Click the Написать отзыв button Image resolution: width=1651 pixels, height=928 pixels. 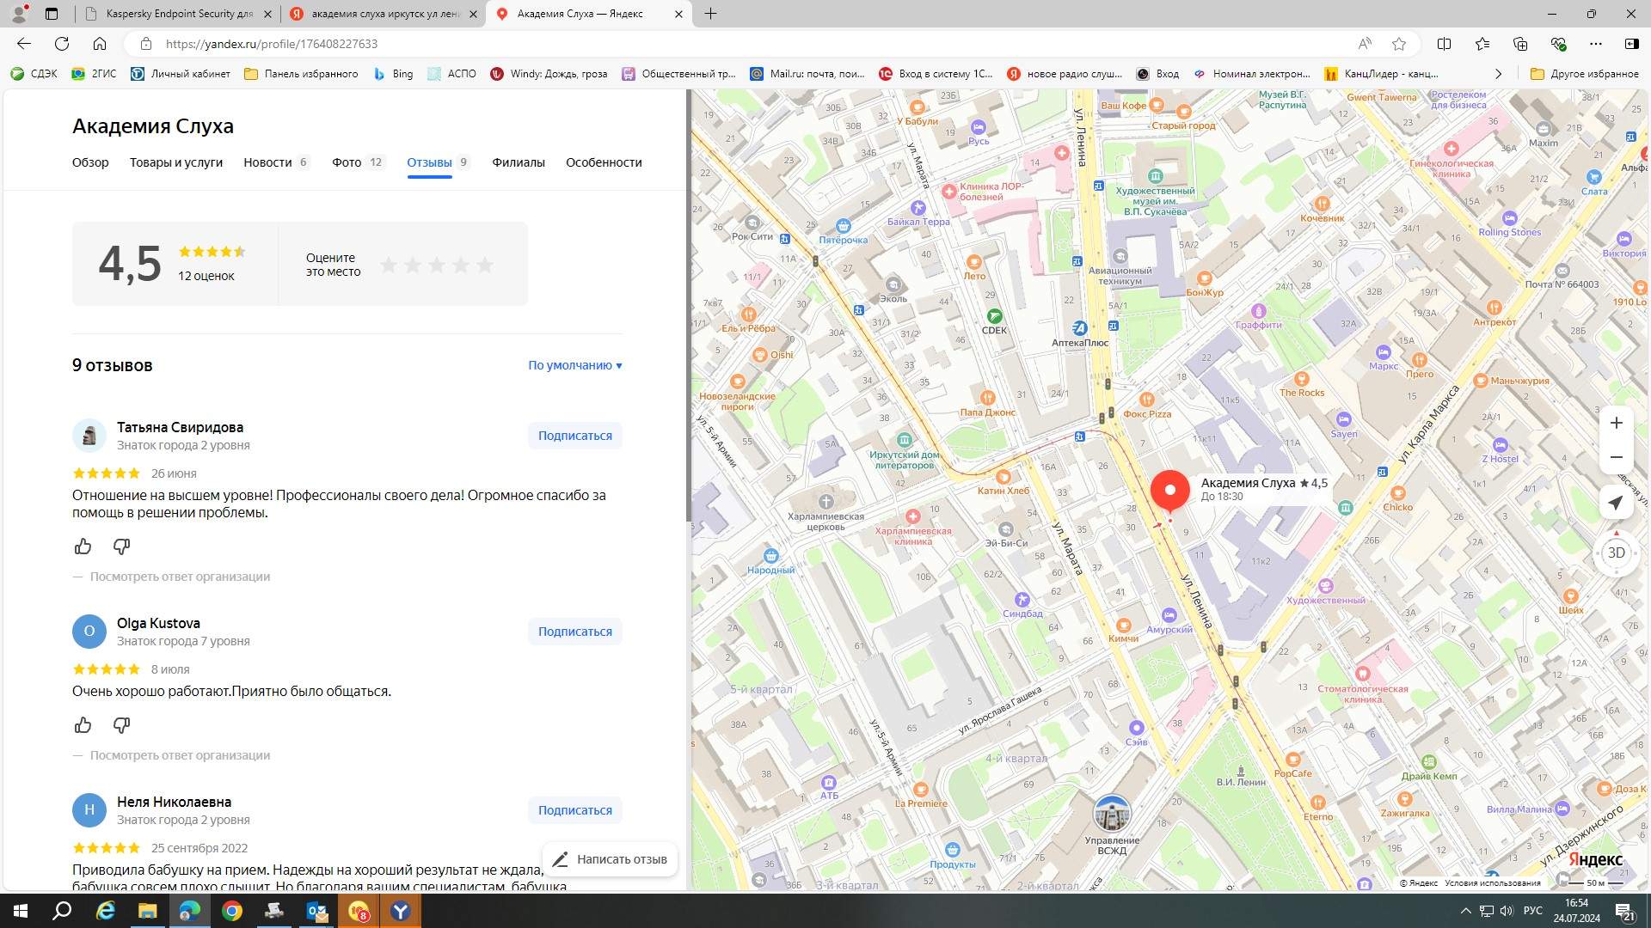pyautogui.click(x=610, y=859)
